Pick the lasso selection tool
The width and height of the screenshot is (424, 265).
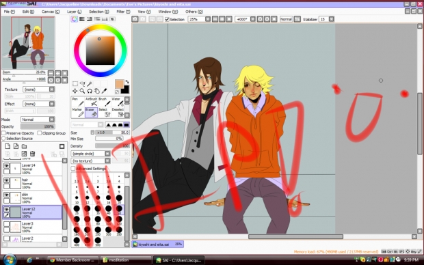click(82, 84)
